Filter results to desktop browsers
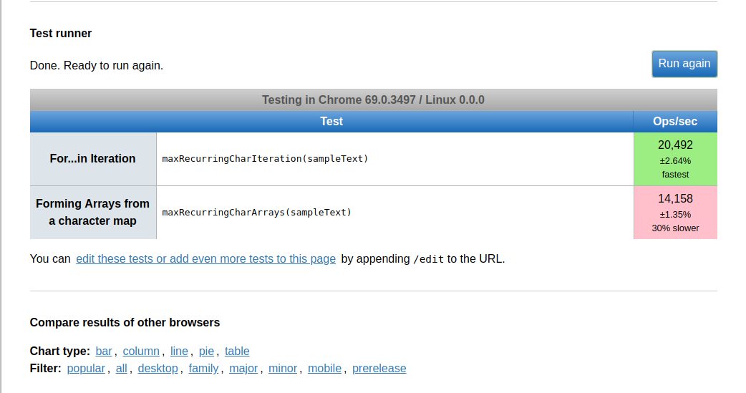Image resolution: width=746 pixels, height=393 pixels. 158,369
